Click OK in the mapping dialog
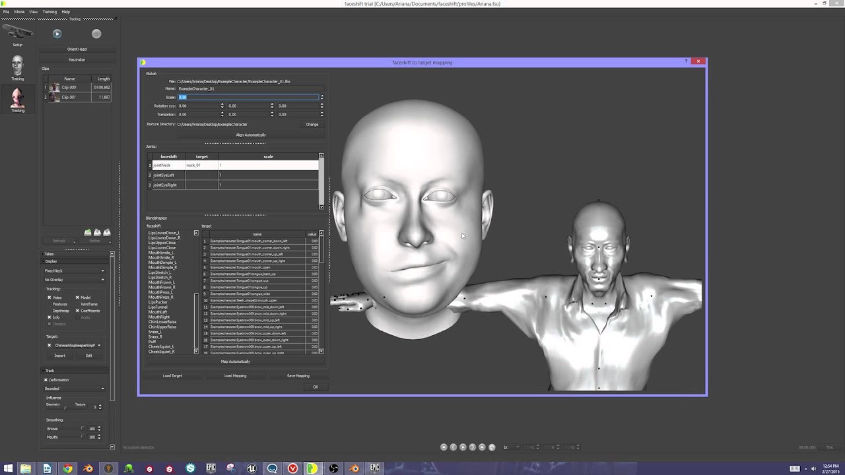The image size is (845, 475). click(x=316, y=387)
